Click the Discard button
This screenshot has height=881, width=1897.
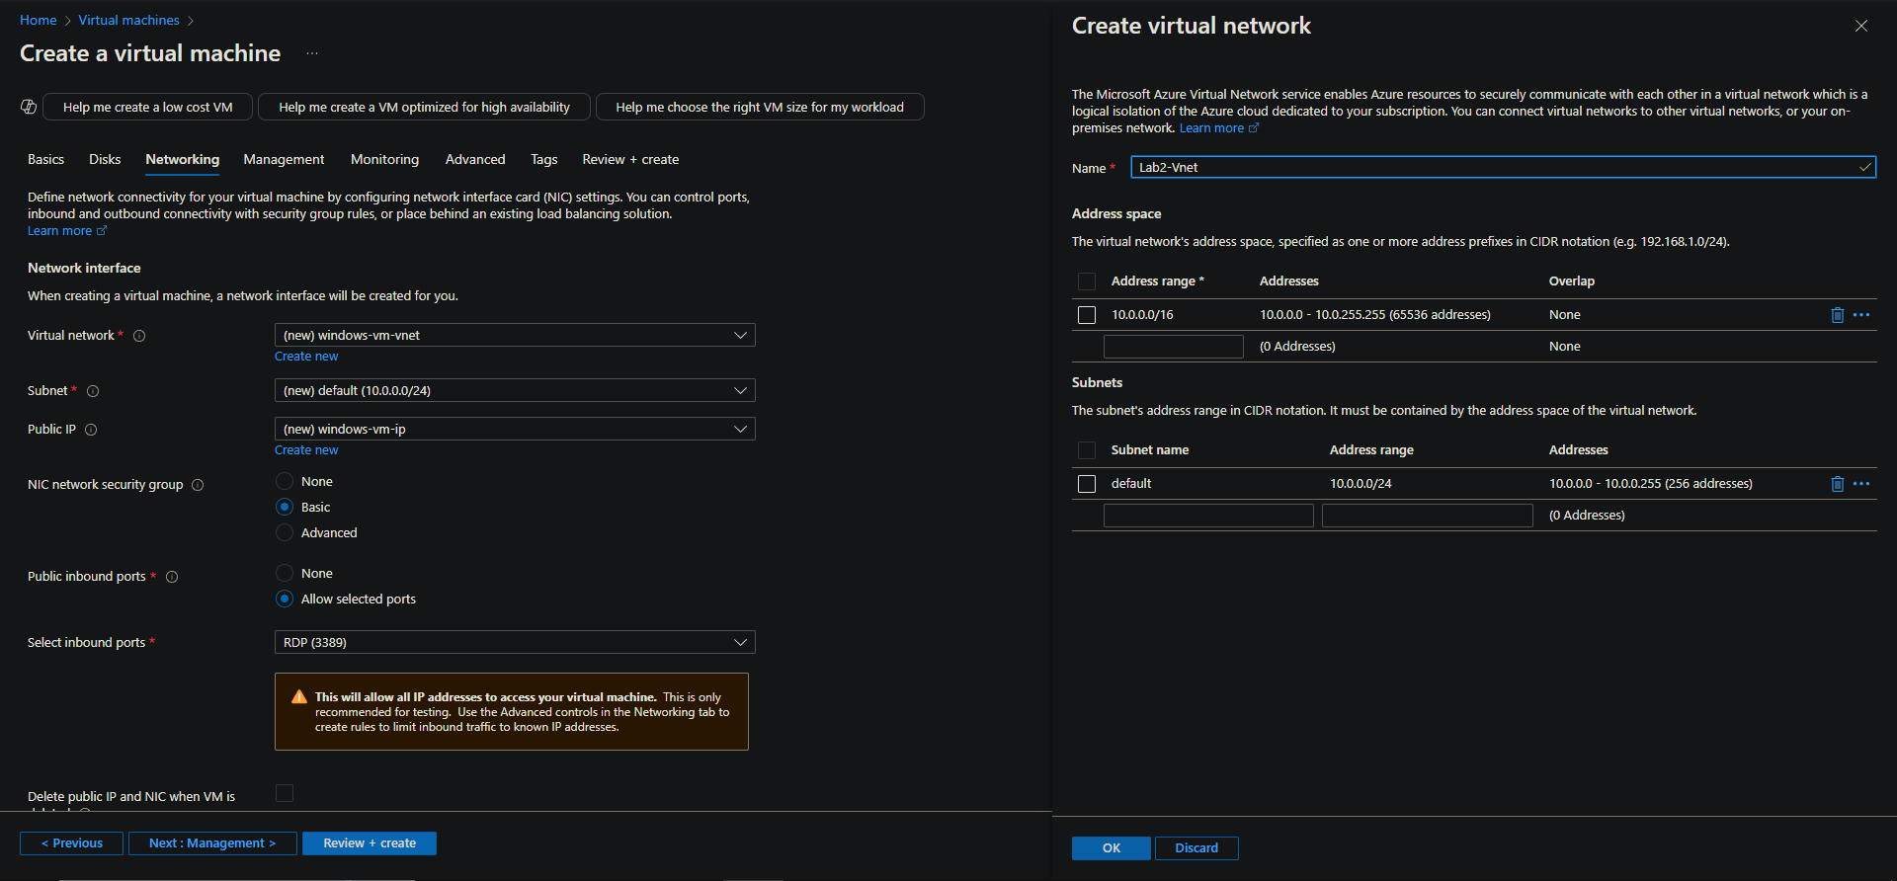click(x=1196, y=848)
